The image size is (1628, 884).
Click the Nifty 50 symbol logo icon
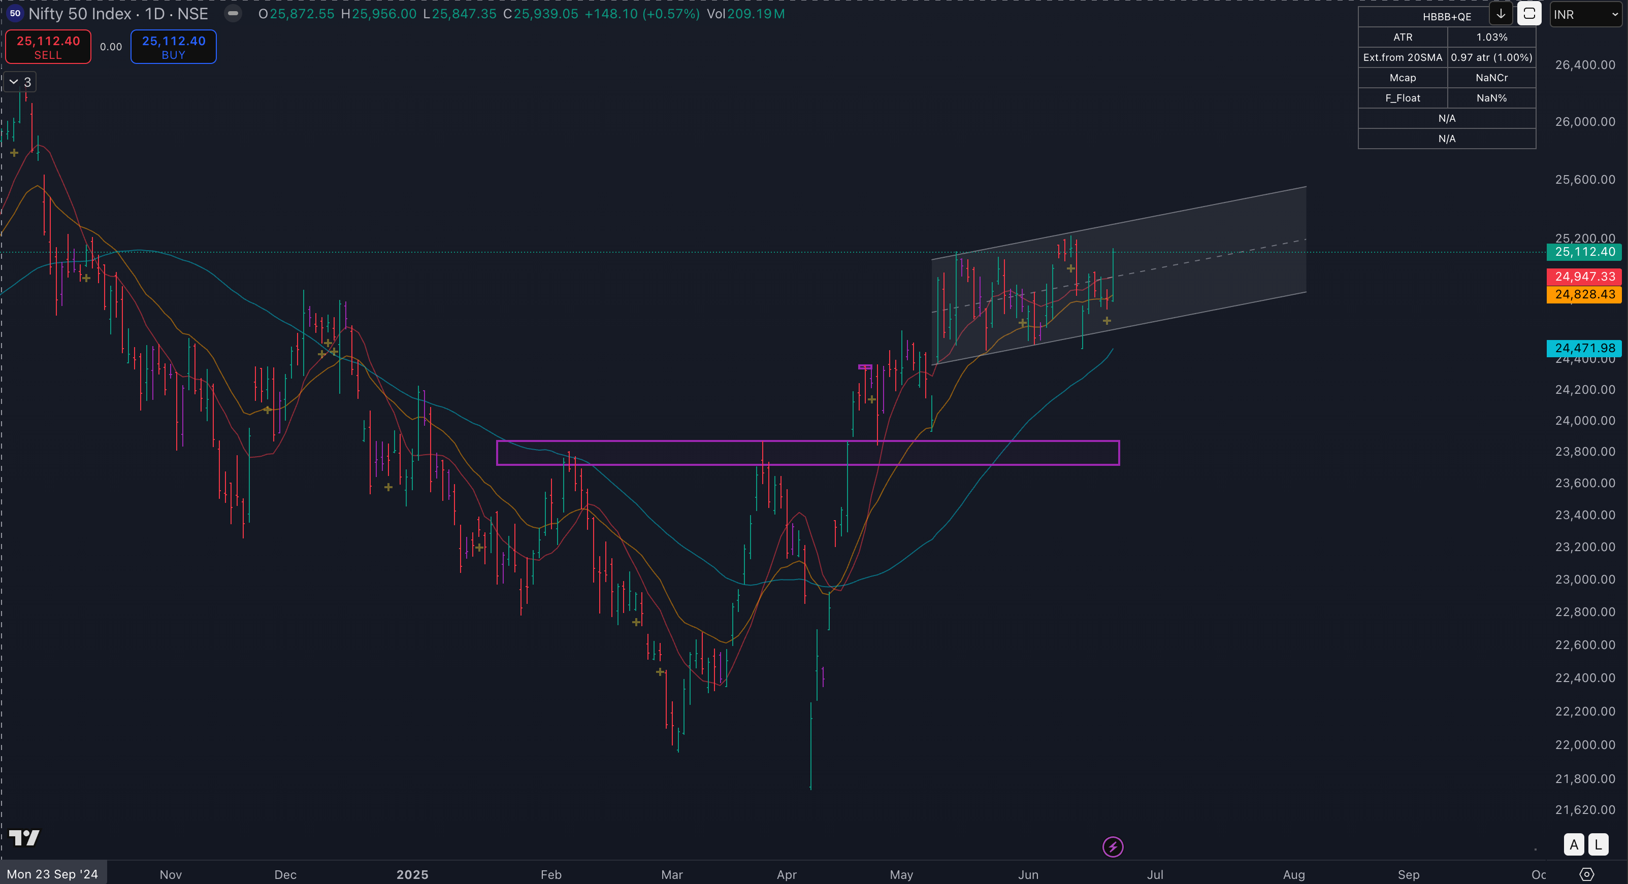15,13
